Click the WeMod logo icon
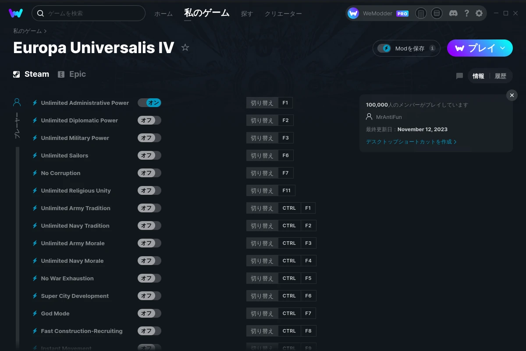526x351 pixels. [x=16, y=13]
